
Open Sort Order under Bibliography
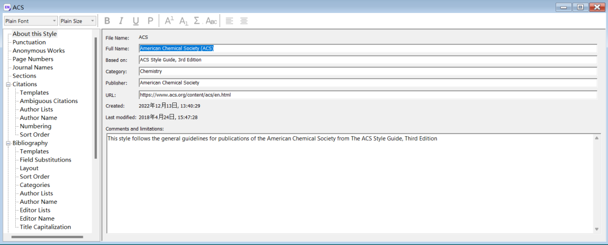click(x=35, y=177)
